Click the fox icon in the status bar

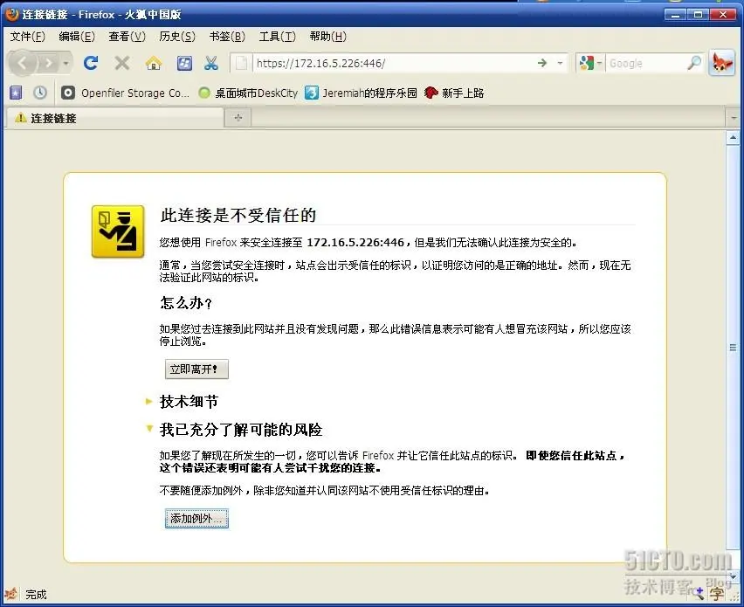point(10,594)
